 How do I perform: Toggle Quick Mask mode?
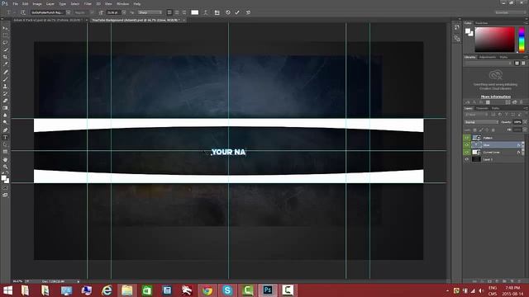pyautogui.click(x=6, y=188)
